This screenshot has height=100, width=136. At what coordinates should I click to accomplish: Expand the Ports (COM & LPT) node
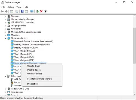5,89
